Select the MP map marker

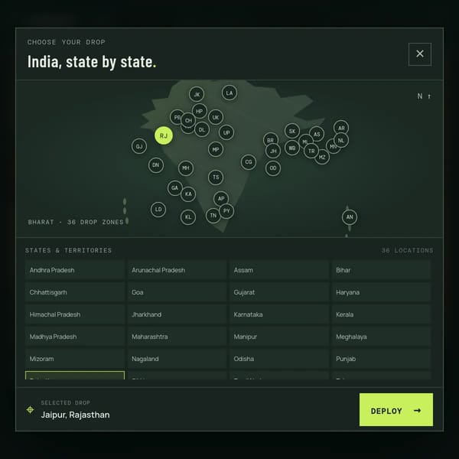click(x=216, y=149)
